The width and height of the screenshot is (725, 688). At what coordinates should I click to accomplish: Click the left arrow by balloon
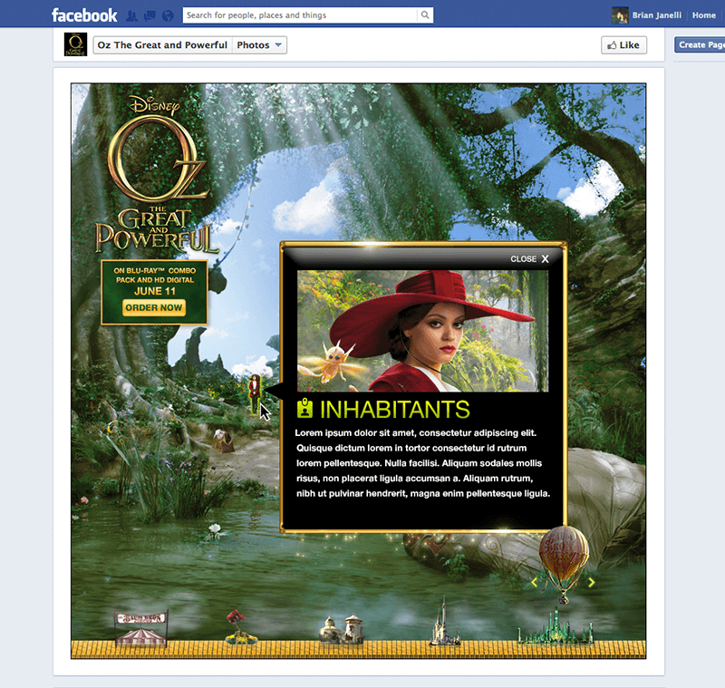click(x=534, y=582)
